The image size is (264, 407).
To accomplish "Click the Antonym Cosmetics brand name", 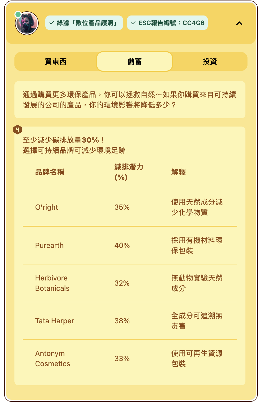I will [53, 358].
